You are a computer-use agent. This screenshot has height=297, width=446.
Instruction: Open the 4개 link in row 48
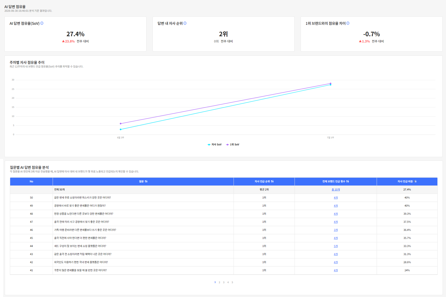pyautogui.click(x=336, y=214)
